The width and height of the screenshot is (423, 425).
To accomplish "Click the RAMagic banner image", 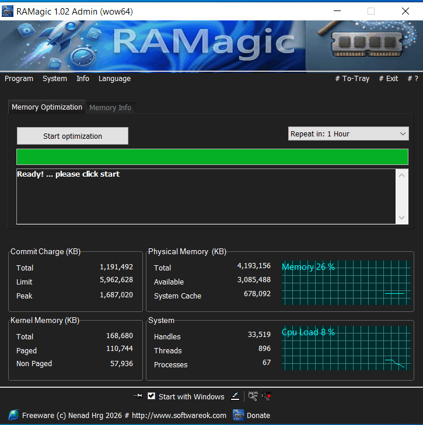I will click(x=211, y=45).
